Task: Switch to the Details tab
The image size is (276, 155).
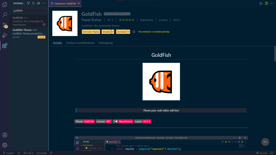Action: coord(57,43)
